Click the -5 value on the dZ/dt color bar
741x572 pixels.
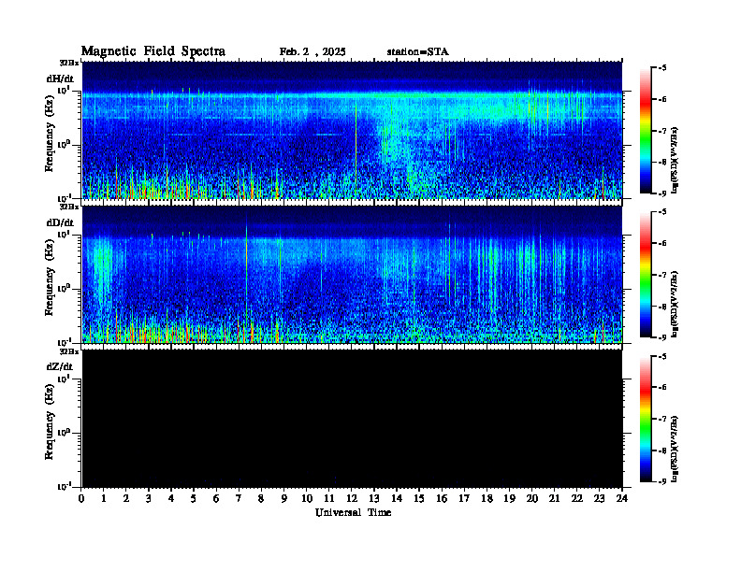(x=663, y=356)
